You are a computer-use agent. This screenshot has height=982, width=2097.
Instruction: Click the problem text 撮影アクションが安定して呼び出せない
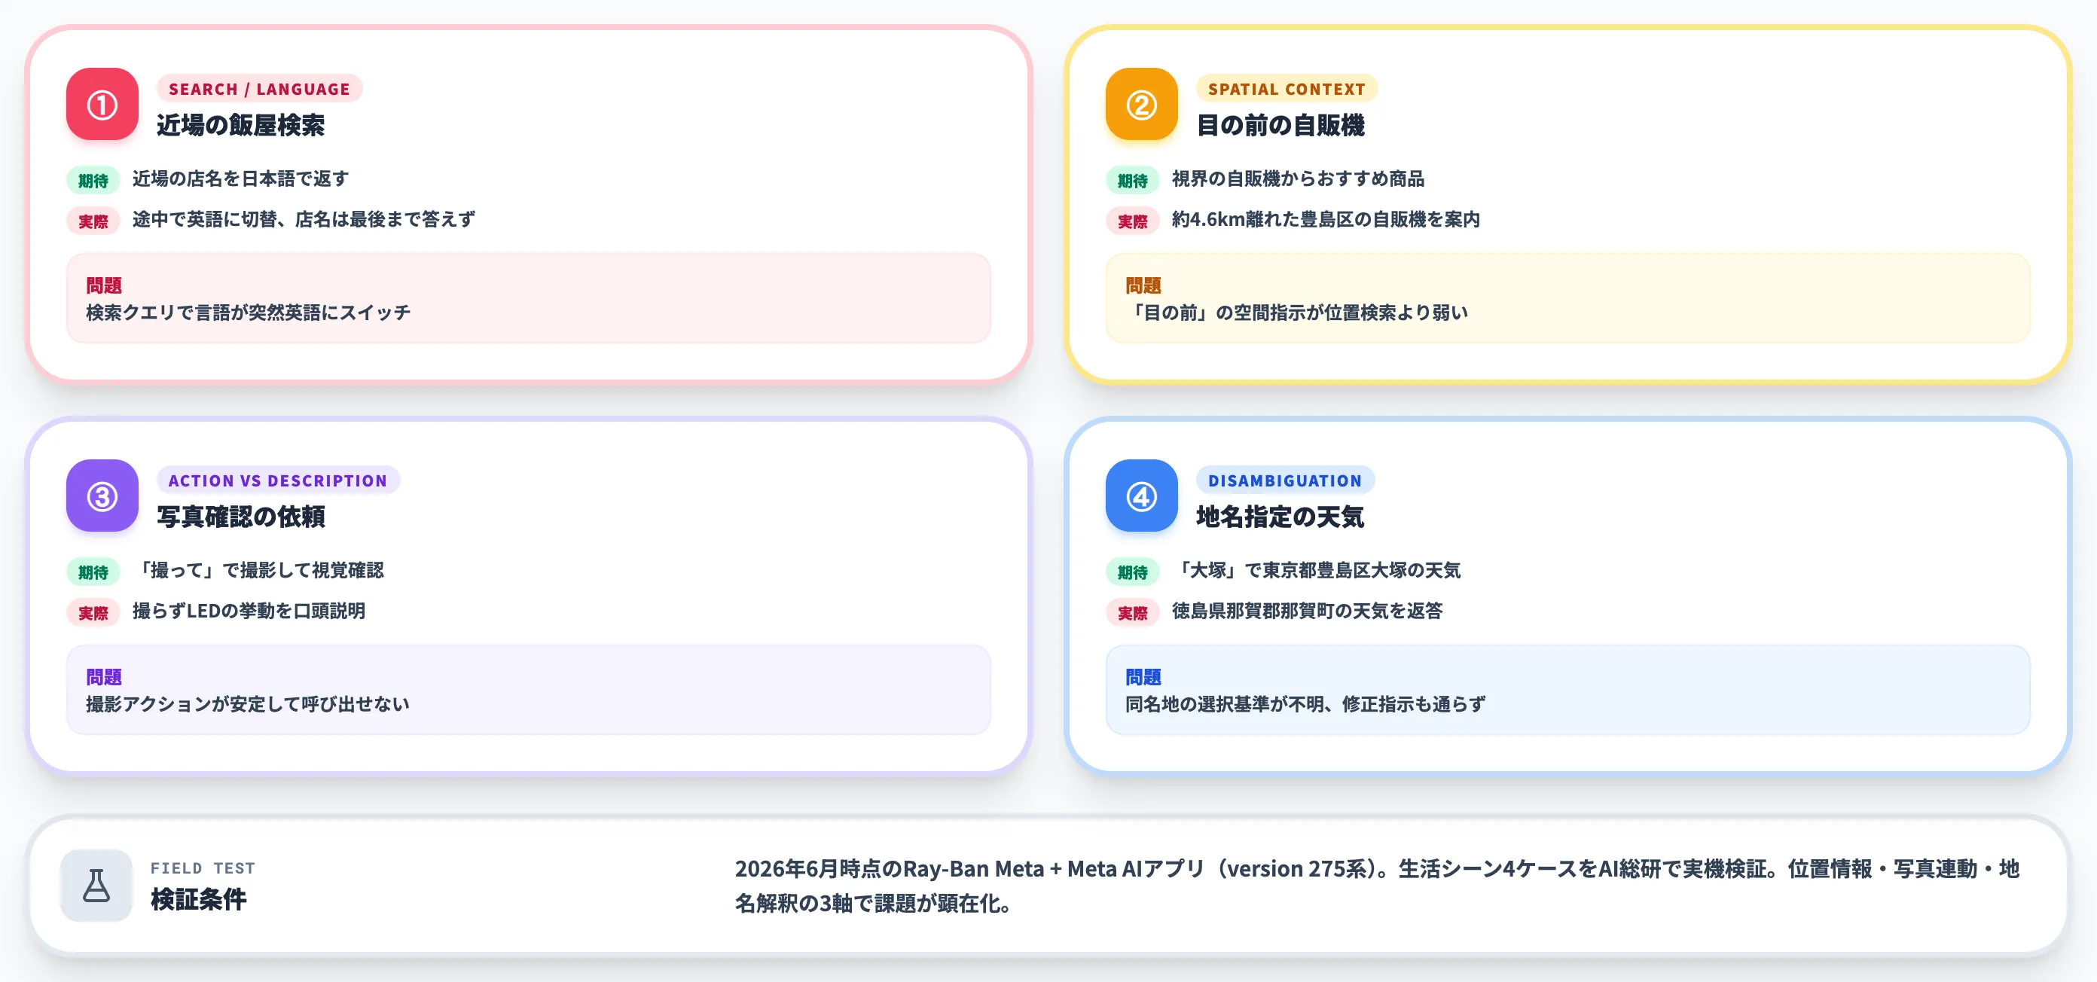click(x=248, y=704)
